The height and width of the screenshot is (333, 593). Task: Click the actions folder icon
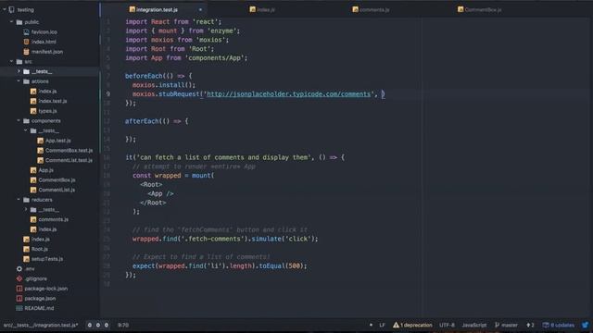(27, 81)
